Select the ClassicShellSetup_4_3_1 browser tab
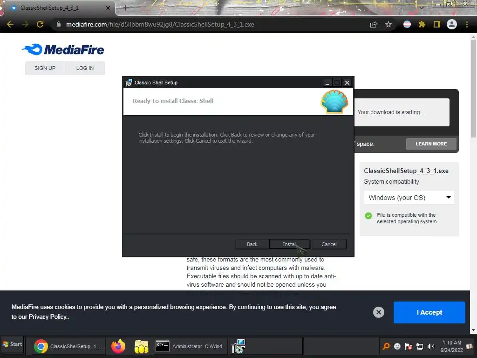This screenshot has width=477, height=358. click(x=59, y=8)
